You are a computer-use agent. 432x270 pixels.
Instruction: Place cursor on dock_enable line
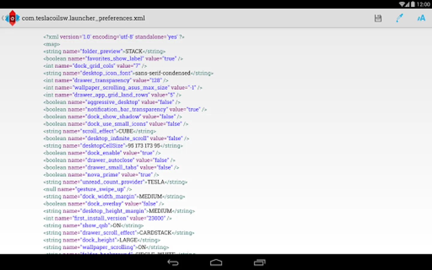(102, 153)
